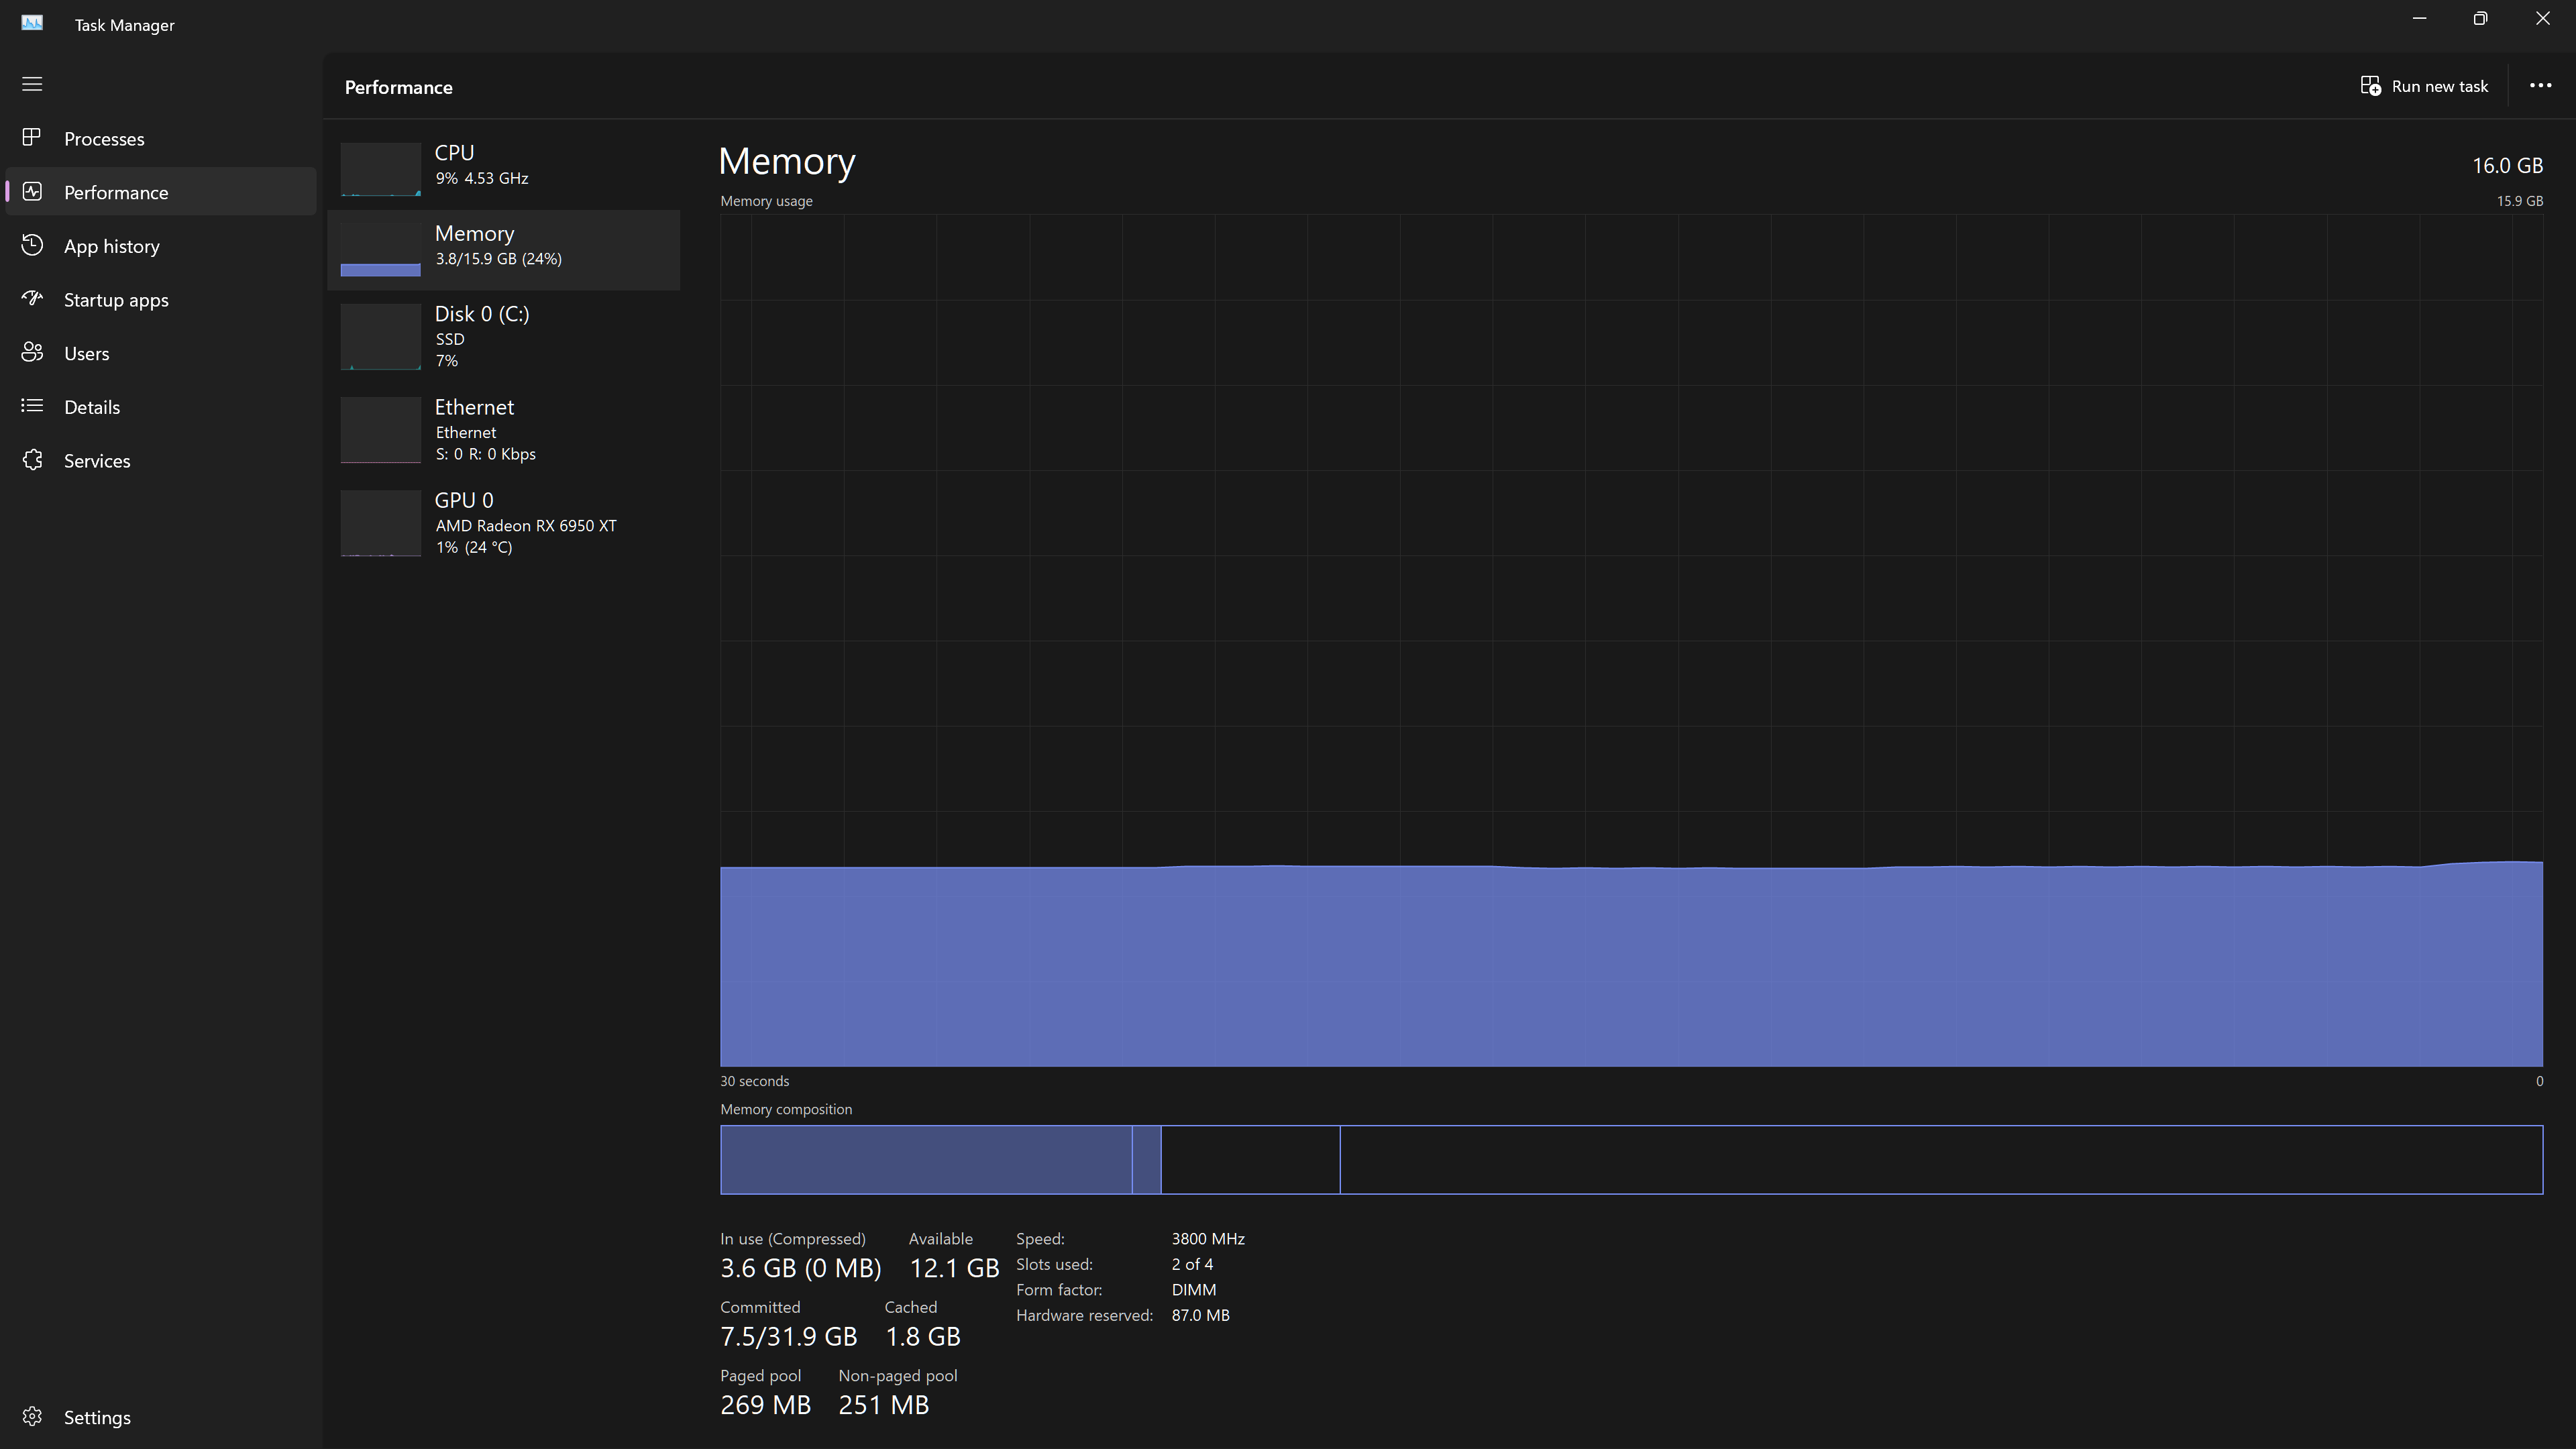The image size is (2576, 1449).
Task: Click the free segment of memory composition
Action: 1941,1160
